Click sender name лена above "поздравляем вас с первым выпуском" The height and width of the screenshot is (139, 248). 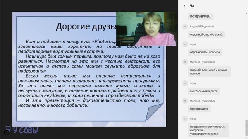[x=193, y=119]
